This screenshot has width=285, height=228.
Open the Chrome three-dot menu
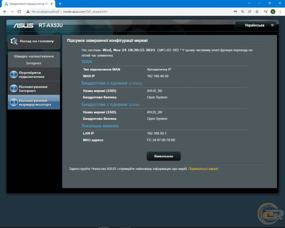point(280,12)
